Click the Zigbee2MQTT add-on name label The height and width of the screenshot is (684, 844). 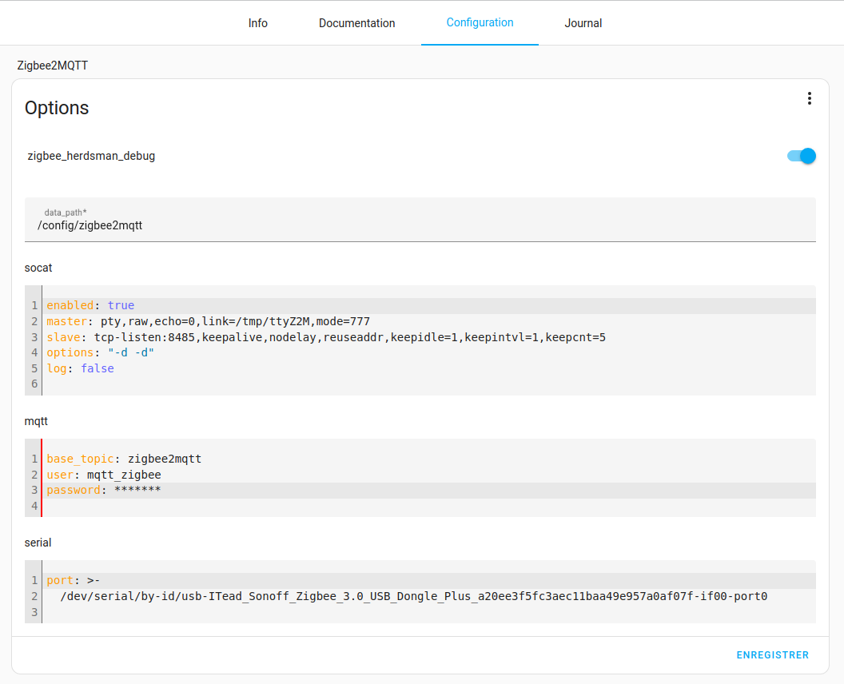tap(52, 66)
